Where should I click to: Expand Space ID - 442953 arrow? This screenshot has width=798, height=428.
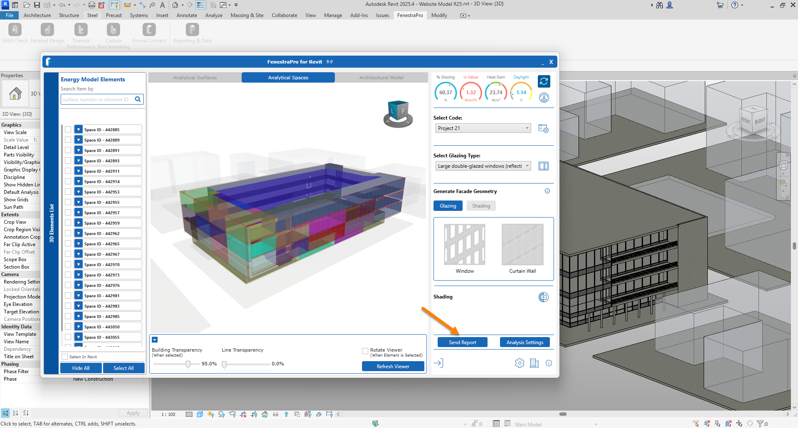tap(79, 192)
